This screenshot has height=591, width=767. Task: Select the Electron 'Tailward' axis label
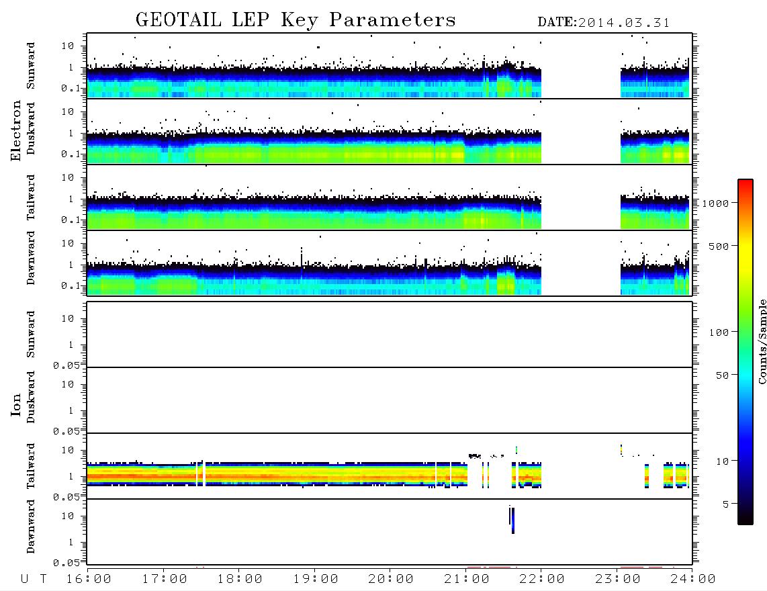(x=30, y=197)
